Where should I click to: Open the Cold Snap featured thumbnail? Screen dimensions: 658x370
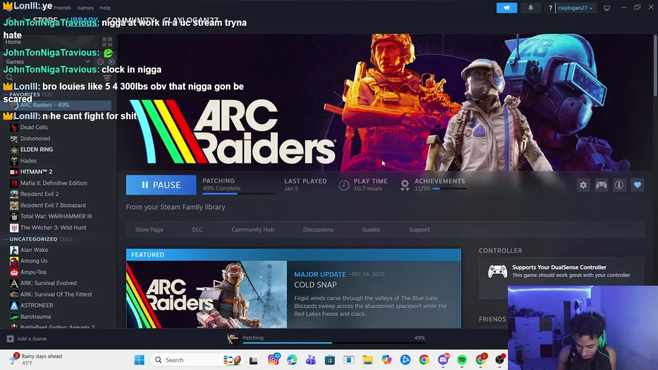point(206,294)
